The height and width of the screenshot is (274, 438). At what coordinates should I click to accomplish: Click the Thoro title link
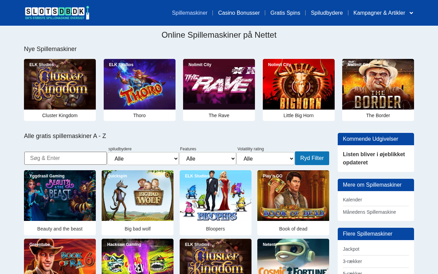tap(140, 115)
